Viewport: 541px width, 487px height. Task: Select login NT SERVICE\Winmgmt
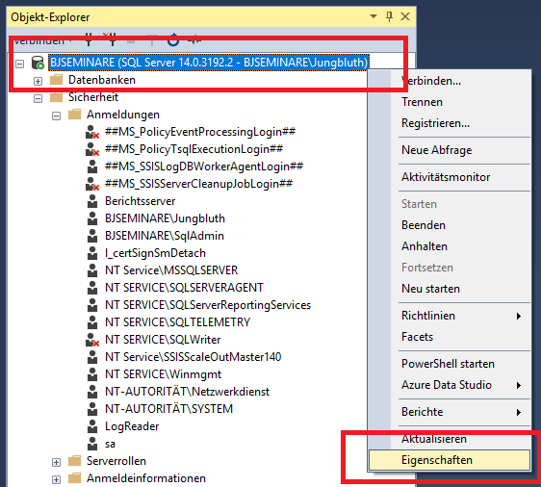pyautogui.click(x=164, y=374)
